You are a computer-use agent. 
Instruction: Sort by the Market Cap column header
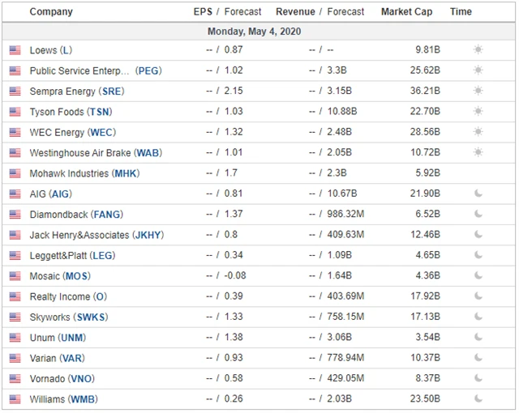coord(406,12)
